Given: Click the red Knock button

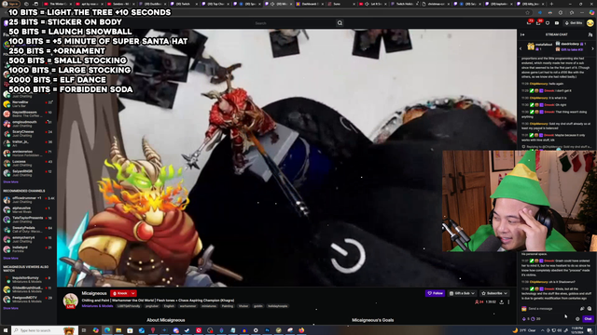Looking at the screenshot, I should click(x=120, y=293).
